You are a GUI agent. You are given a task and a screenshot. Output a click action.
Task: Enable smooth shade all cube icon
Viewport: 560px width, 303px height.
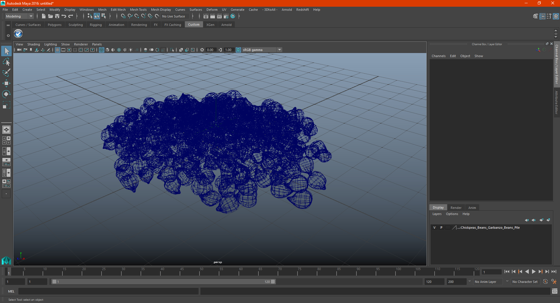pos(107,50)
